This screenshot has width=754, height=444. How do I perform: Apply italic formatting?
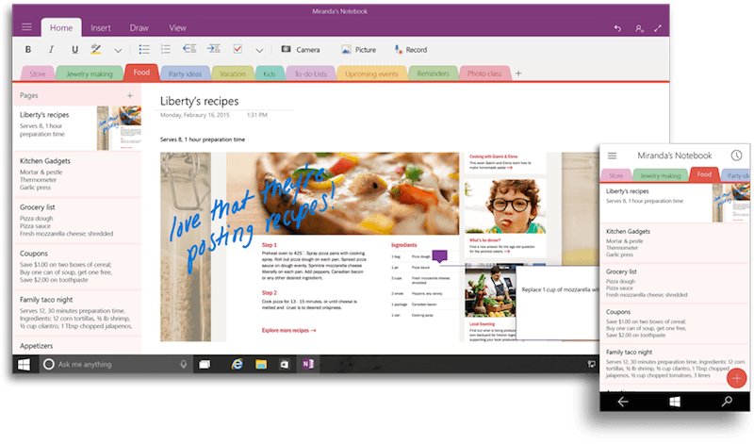click(50, 49)
